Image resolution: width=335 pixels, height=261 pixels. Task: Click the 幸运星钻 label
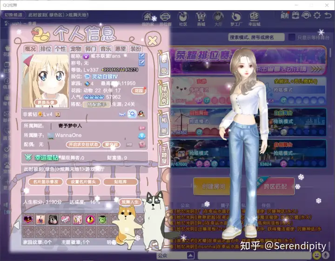(47, 157)
